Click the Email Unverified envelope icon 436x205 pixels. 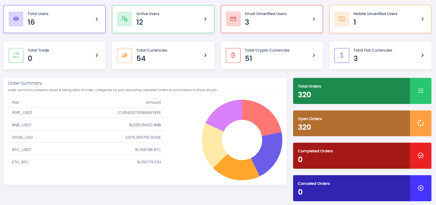click(233, 19)
